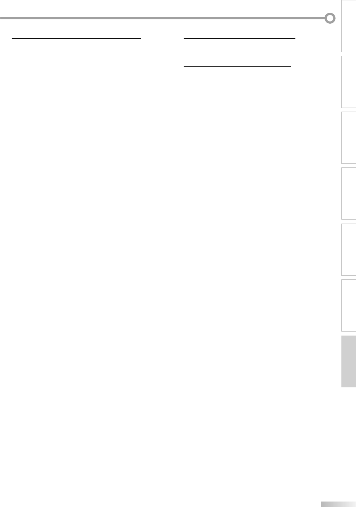This screenshot has height=507, width=356.
Task: Click the thicker lower underline in right column
Action: point(237,67)
